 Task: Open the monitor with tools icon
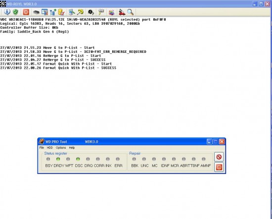pyautogui.click(x=45, y=12)
